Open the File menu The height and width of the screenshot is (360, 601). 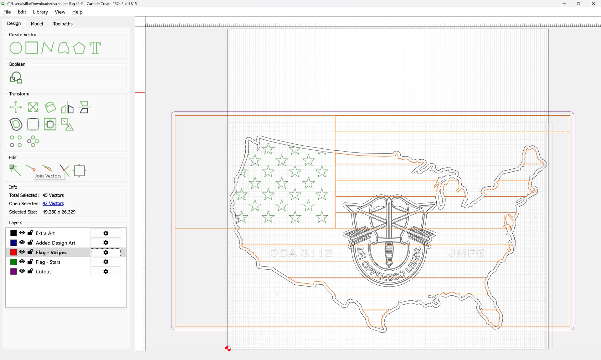point(7,12)
